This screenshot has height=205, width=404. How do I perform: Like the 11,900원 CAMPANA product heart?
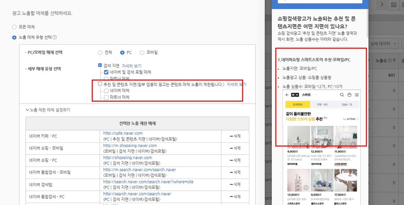(353, 144)
